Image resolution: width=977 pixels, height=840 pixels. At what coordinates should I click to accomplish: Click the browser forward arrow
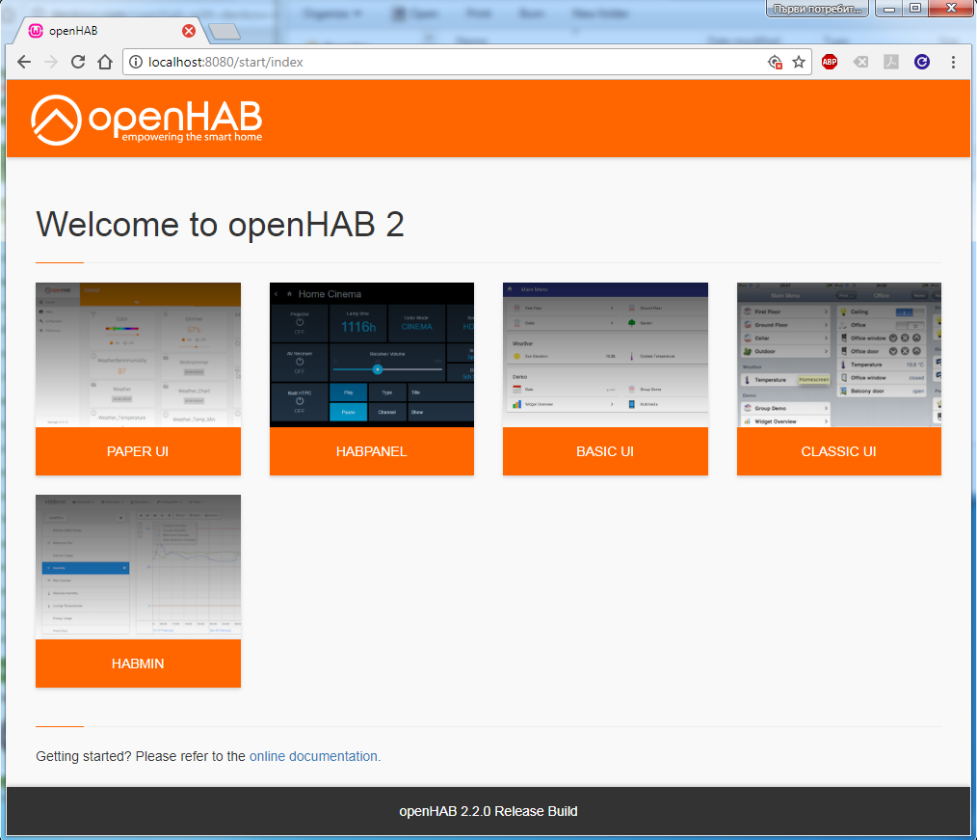(51, 62)
